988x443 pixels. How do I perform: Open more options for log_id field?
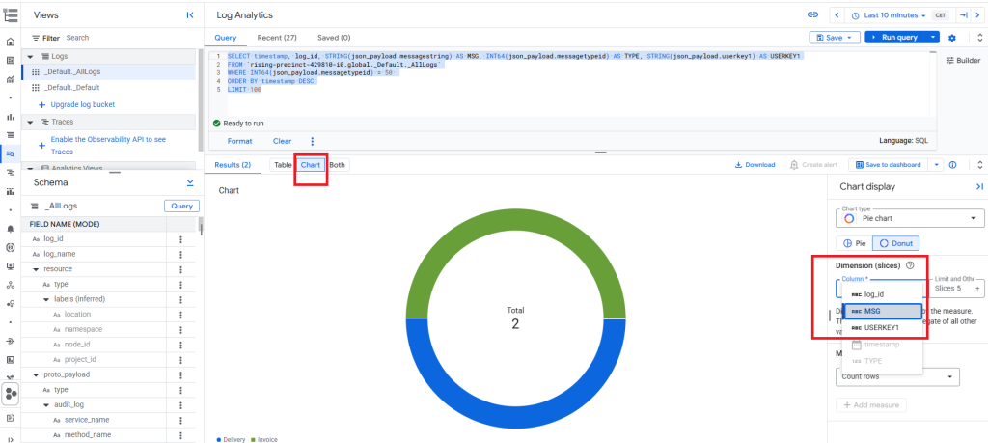tap(180, 238)
